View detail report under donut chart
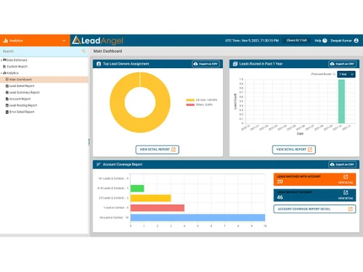The height and width of the screenshot is (272, 363). (158, 149)
